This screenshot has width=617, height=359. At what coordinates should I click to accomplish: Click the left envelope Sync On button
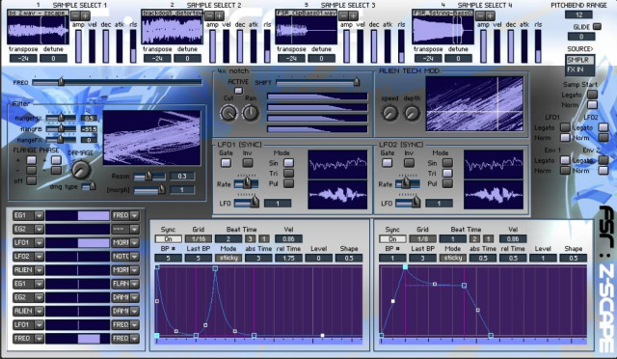pos(169,238)
